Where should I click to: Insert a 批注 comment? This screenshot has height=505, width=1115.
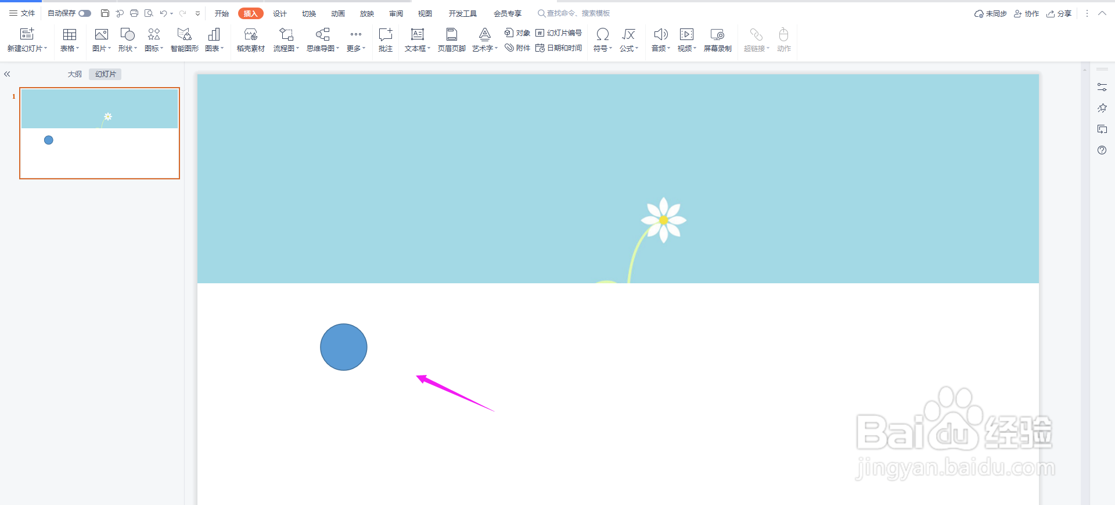point(386,40)
